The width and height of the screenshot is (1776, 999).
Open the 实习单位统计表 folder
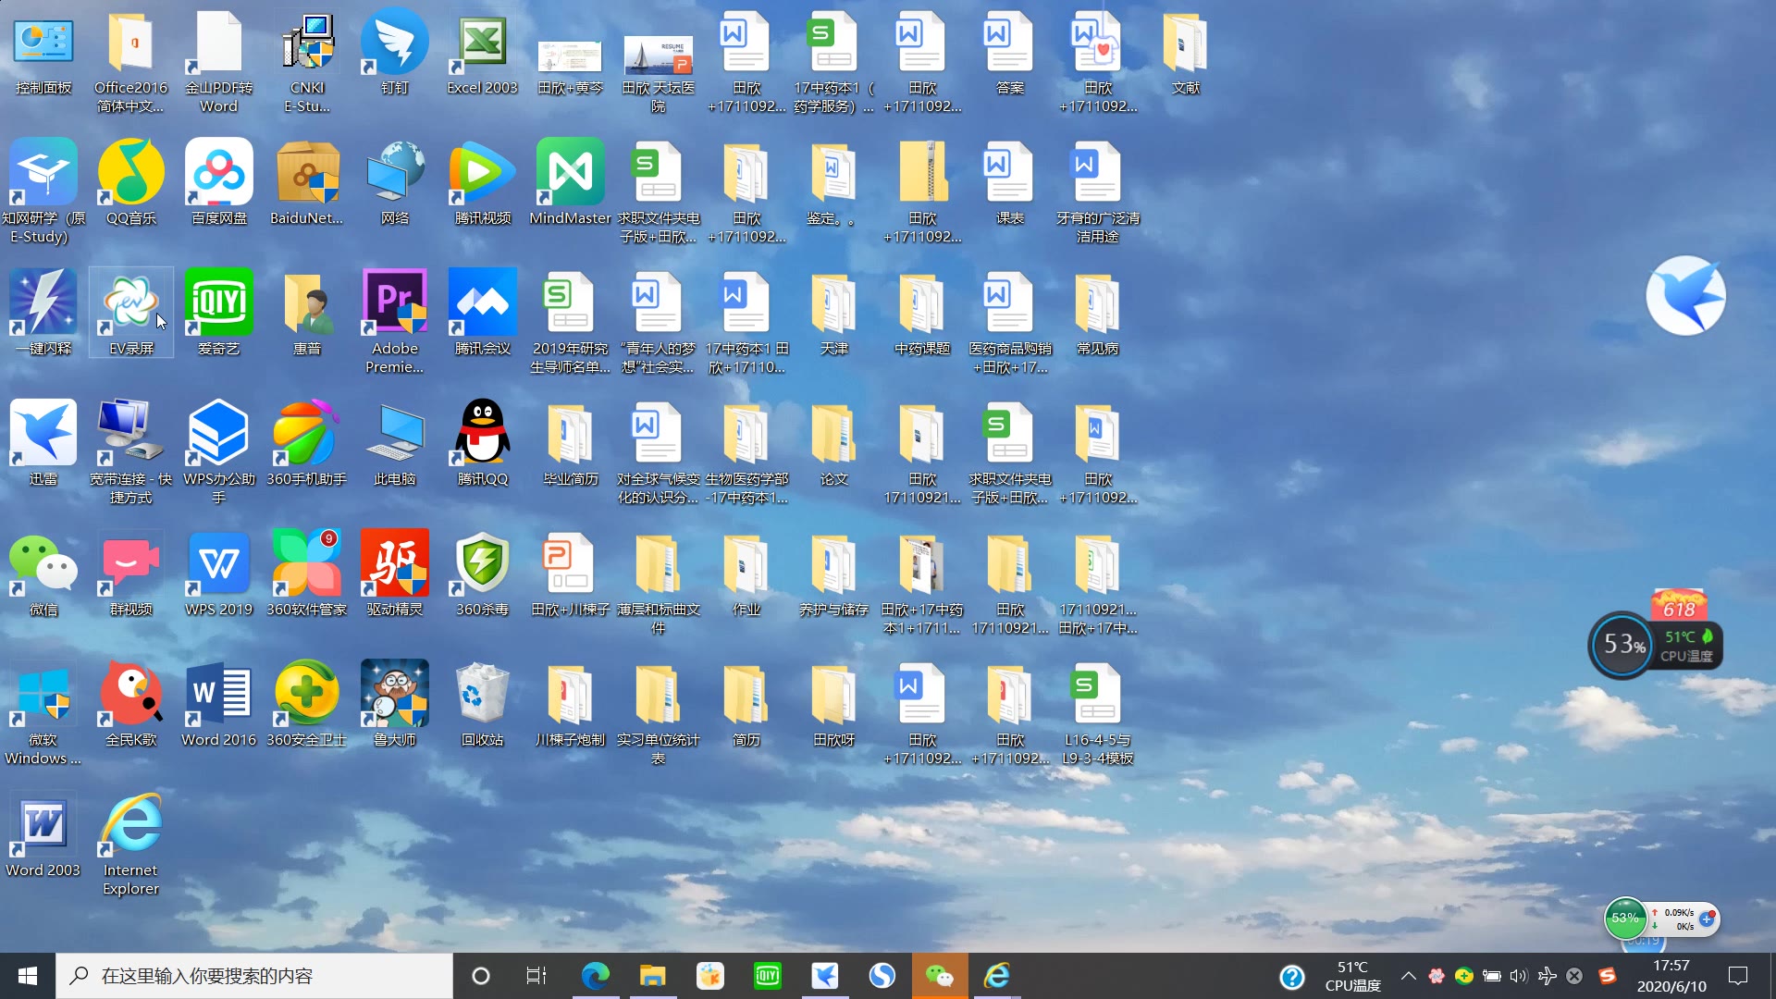659,712
